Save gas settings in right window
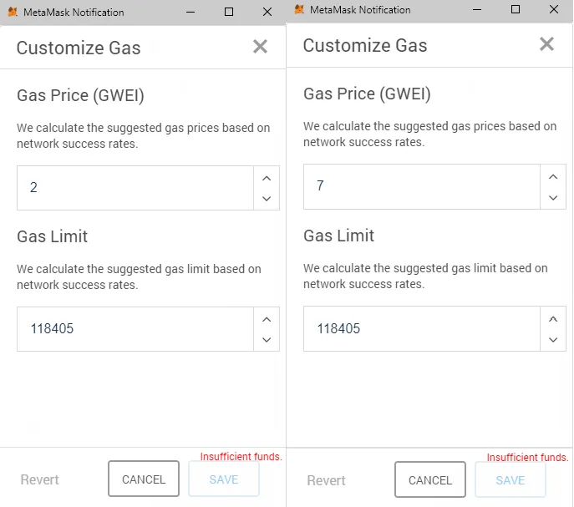This screenshot has height=507, width=574. click(511, 479)
